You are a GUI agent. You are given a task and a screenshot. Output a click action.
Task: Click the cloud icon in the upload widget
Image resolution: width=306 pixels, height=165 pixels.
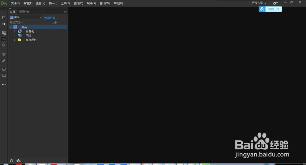[262, 9]
